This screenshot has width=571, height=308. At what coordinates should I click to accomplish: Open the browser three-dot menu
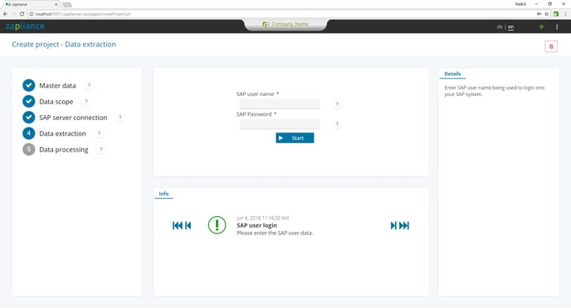coord(565,14)
